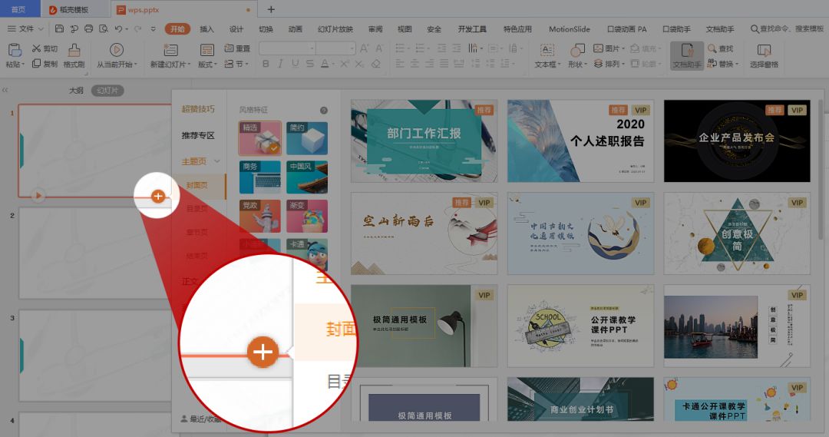
Task: Start slideshow from current slide (从当前开始) icon
Action: (x=117, y=50)
